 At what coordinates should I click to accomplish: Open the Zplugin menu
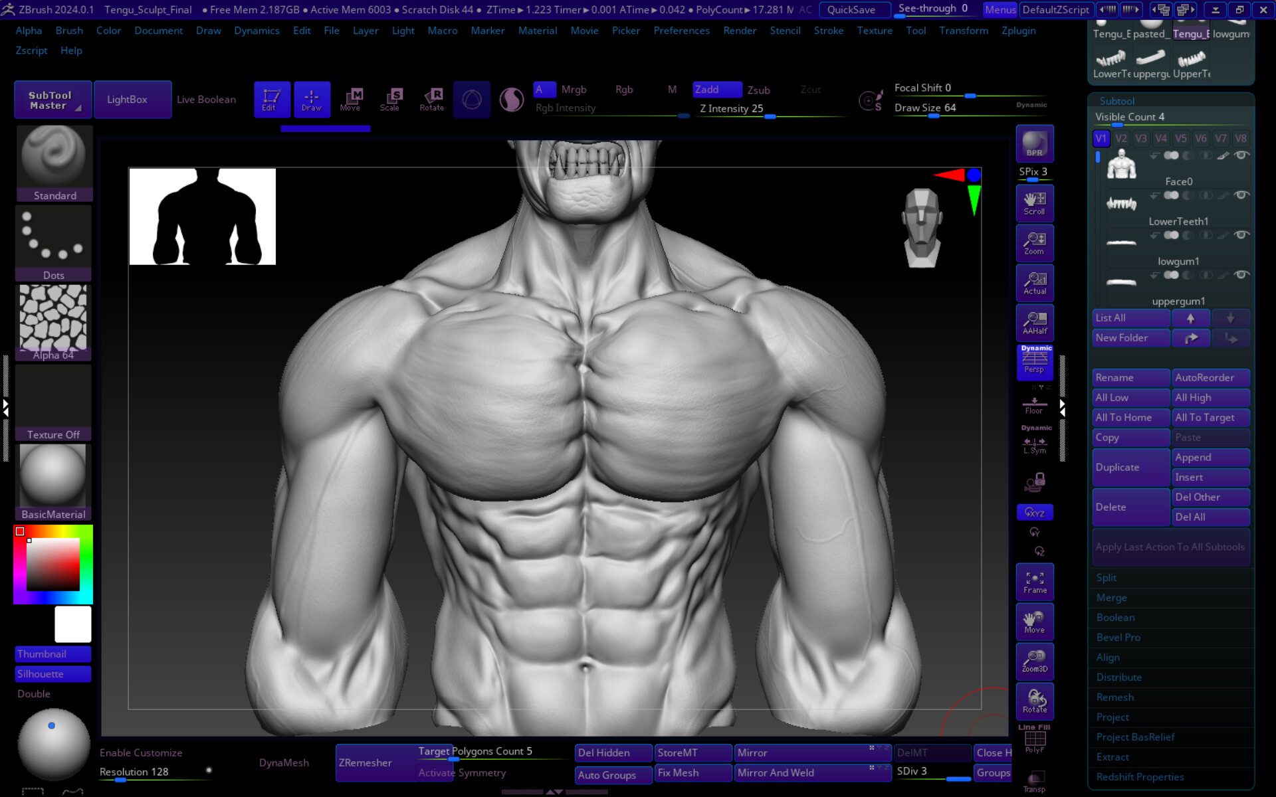coord(1018,31)
